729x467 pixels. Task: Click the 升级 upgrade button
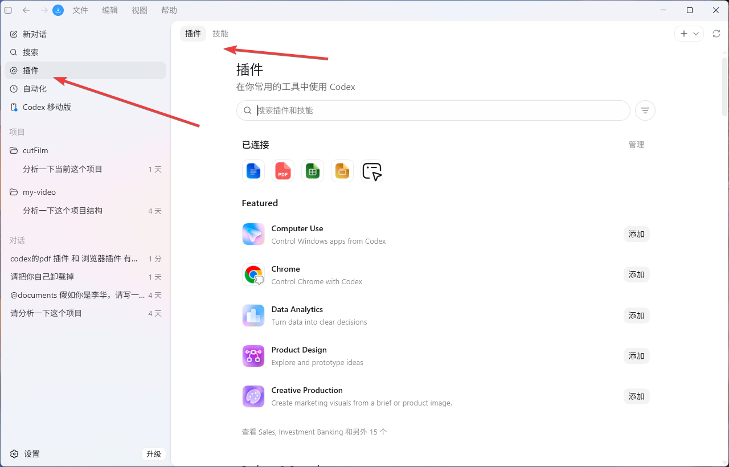coord(154,454)
